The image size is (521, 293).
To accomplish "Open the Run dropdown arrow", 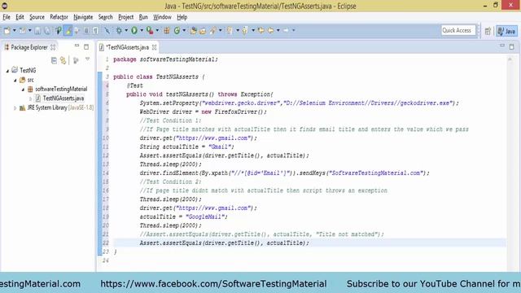I will tap(142, 31).
